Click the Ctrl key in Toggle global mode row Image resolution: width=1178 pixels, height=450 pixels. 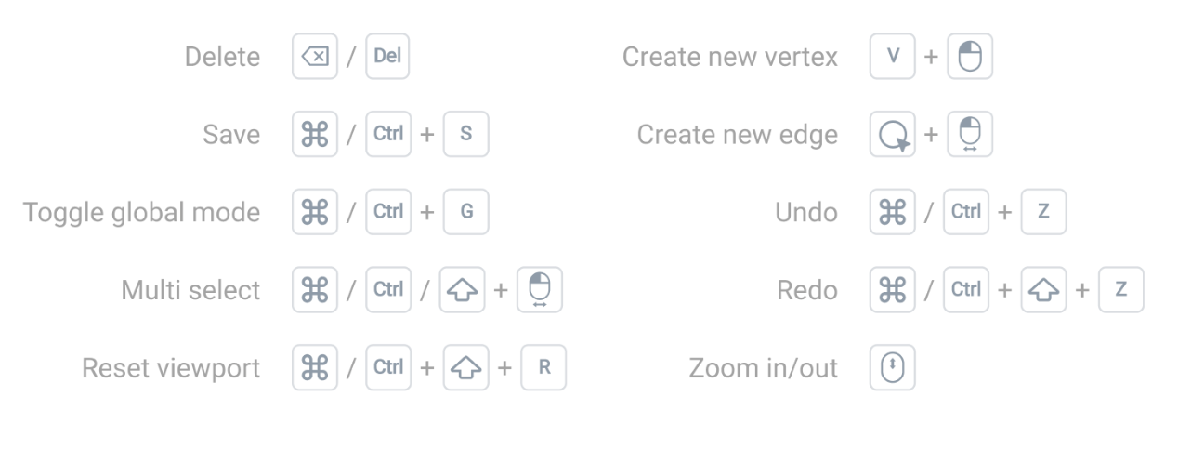click(387, 212)
